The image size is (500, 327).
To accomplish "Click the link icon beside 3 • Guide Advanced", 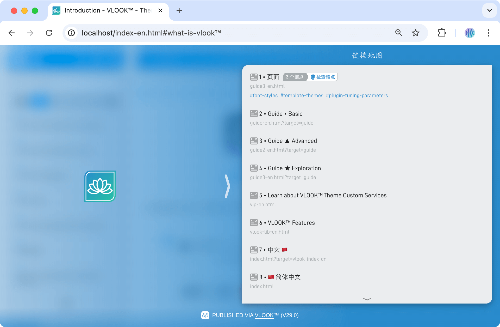I will (254, 141).
